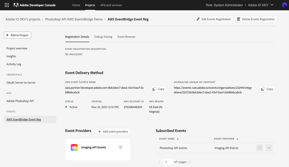
Task: Click Delete Events Registration button
Action: coord(256,19)
